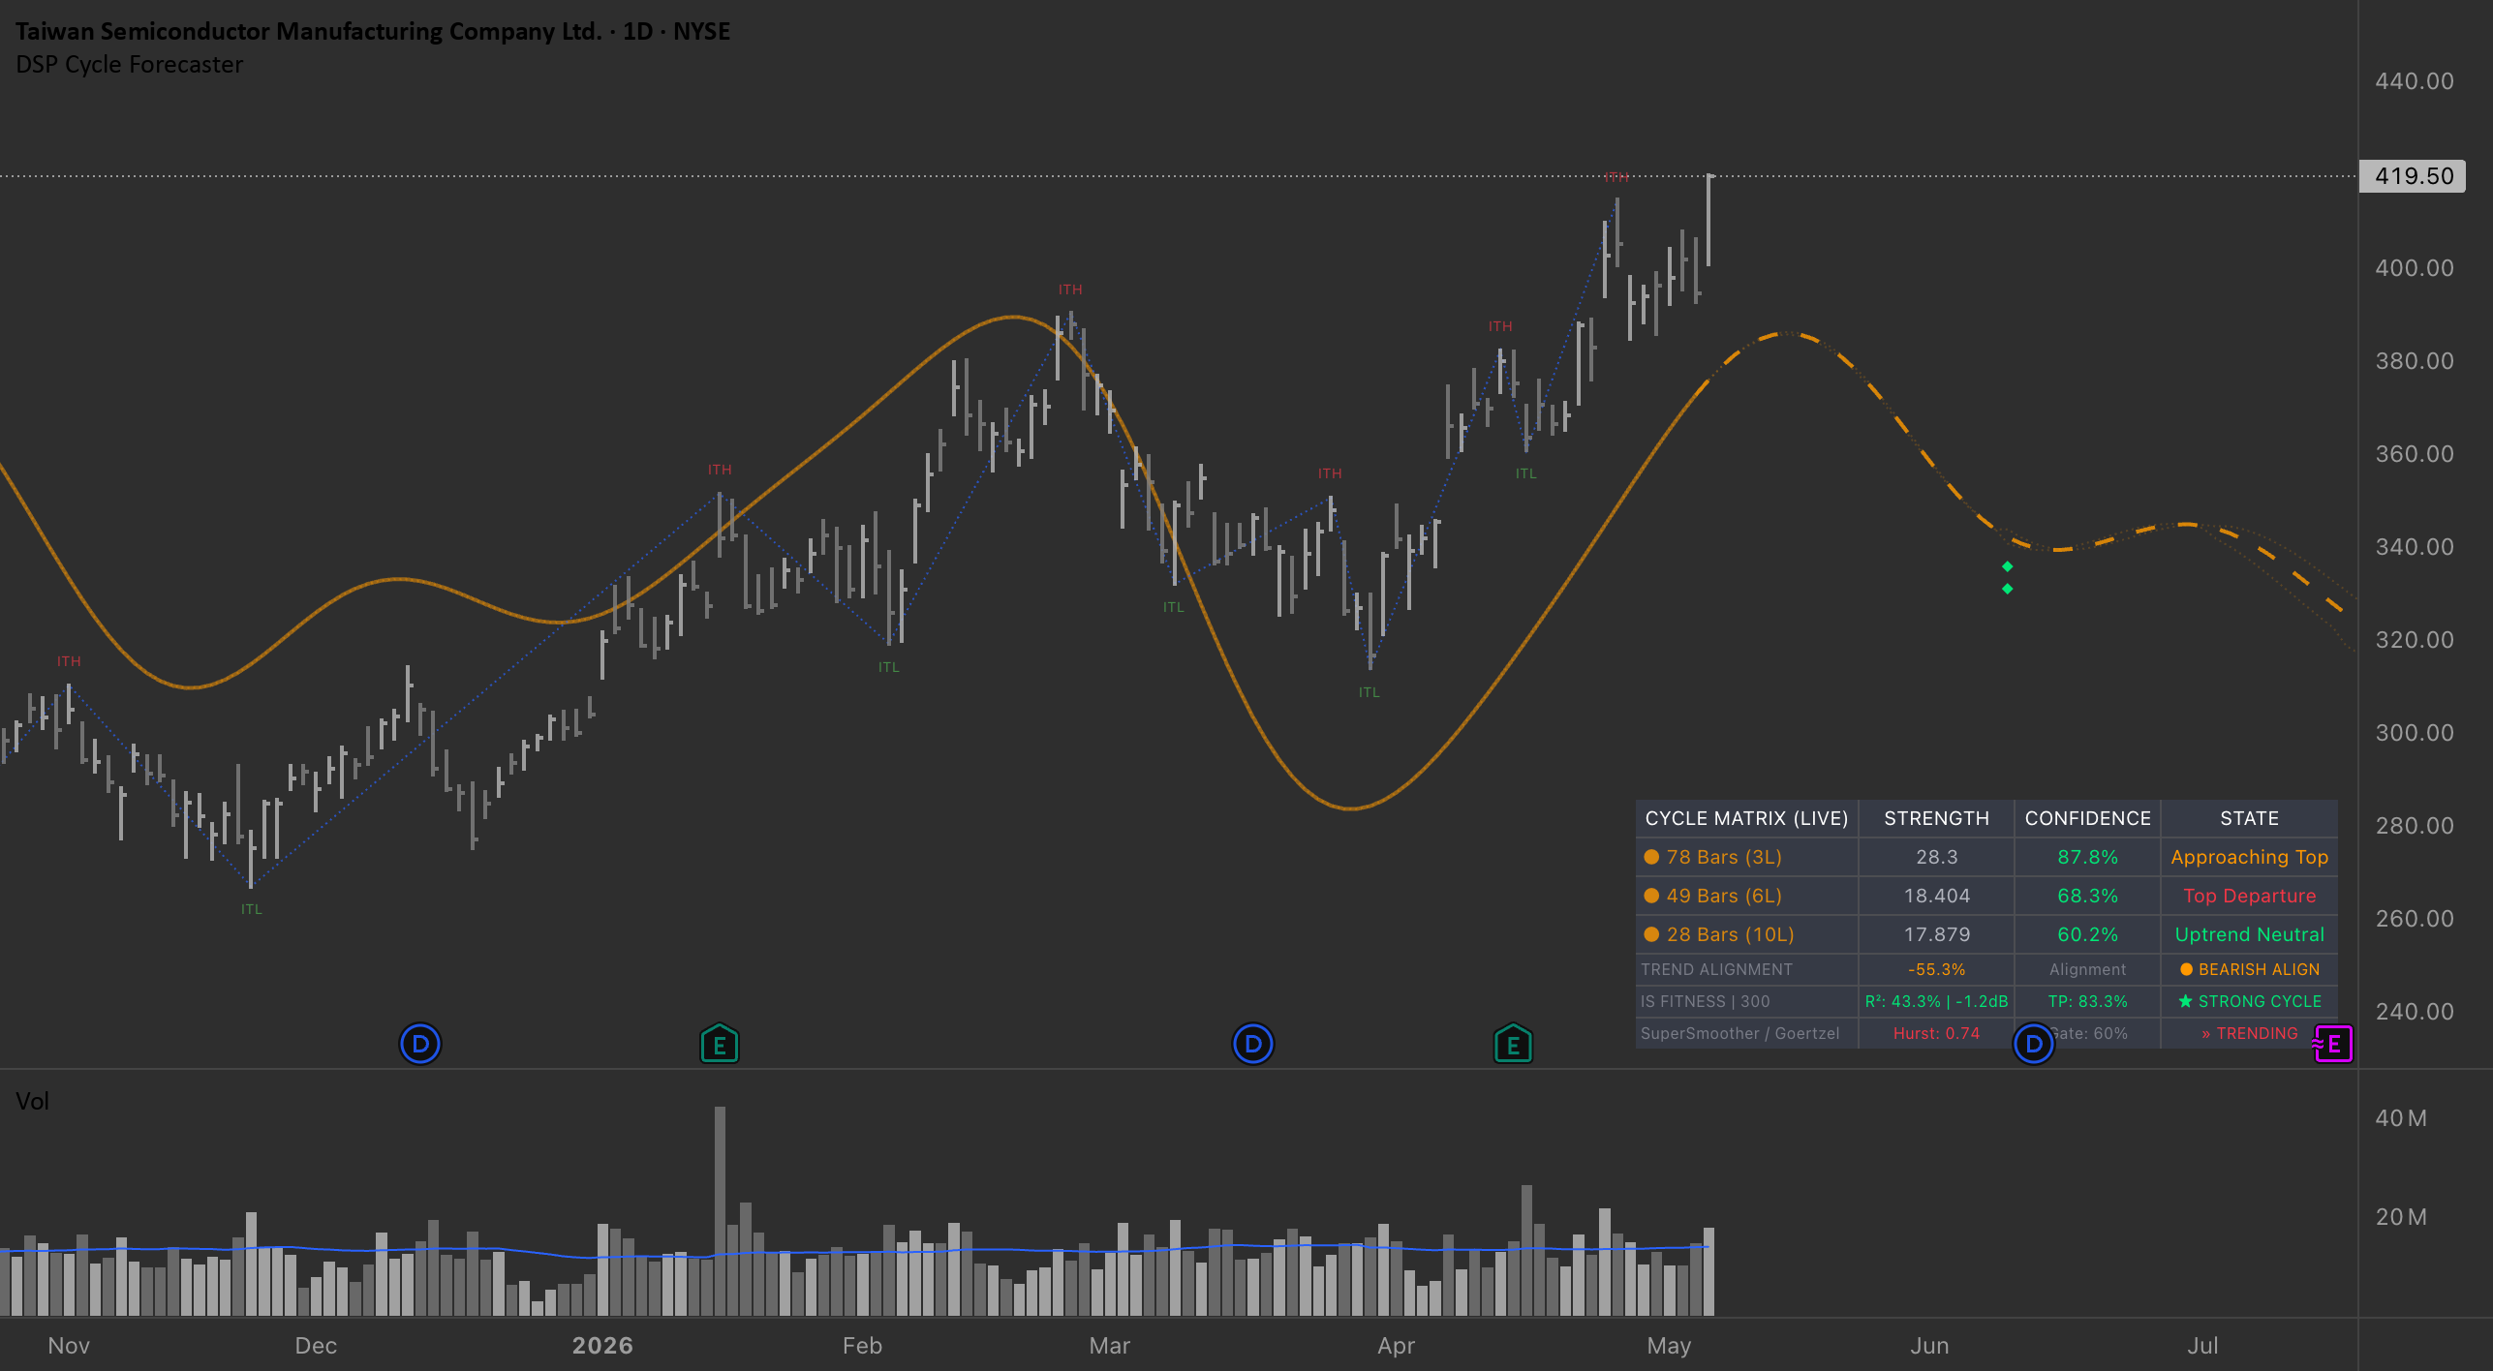2493x1371 pixels.
Task: Click the chart title Taiwan Semiconductor Manufacturing
Action: coord(373,31)
